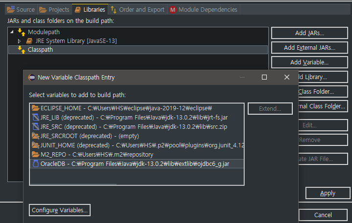Click the Projects tab folder icon
352x223 pixels.
tap(43, 10)
